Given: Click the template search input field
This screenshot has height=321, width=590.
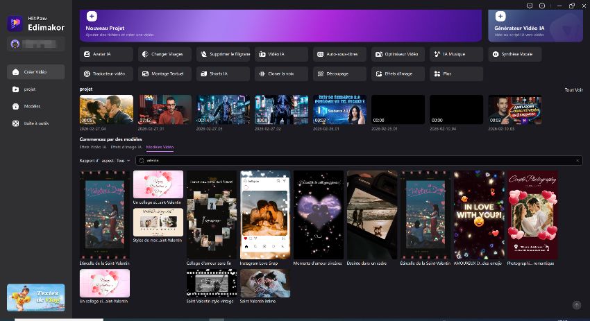Looking at the screenshot, I should click(x=359, y=161).
